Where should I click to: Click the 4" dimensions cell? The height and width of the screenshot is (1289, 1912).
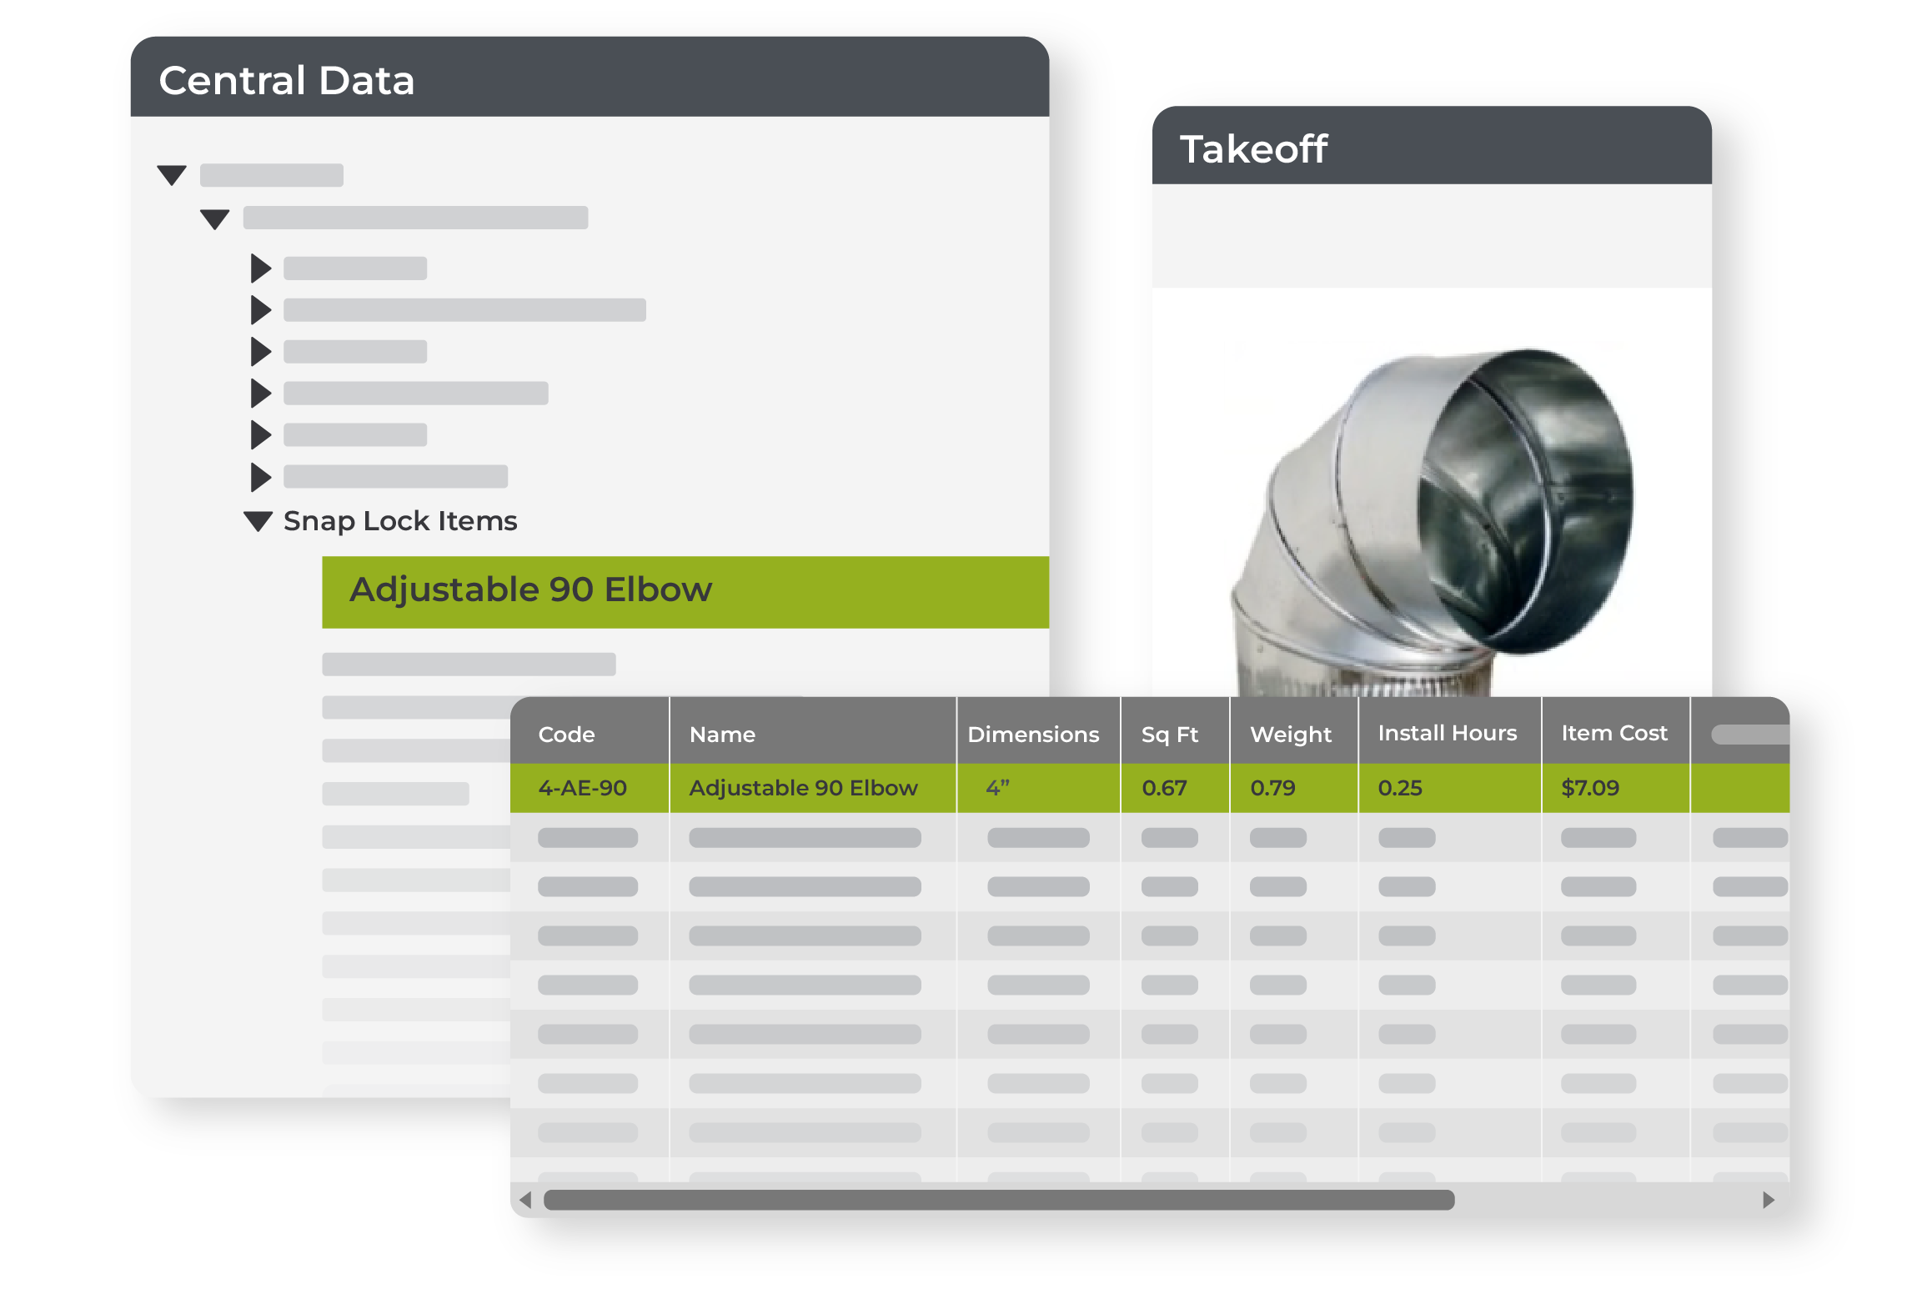coord(1038,788)
